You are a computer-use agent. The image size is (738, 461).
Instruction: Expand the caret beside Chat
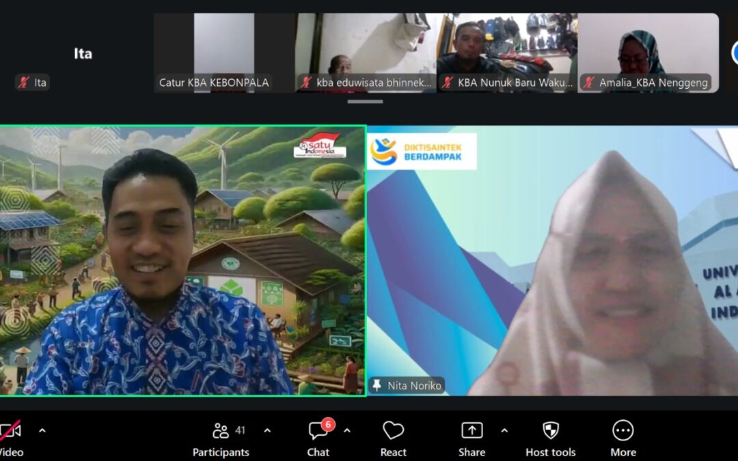point(347,431)
